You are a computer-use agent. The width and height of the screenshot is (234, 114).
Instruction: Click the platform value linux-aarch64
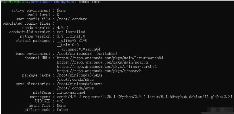[71, 93]
